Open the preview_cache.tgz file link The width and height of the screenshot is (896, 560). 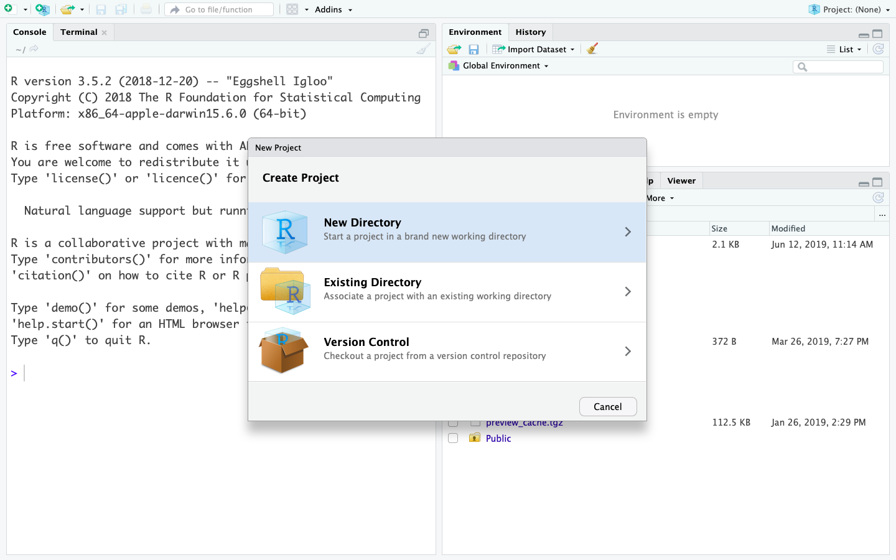(524, 423)
